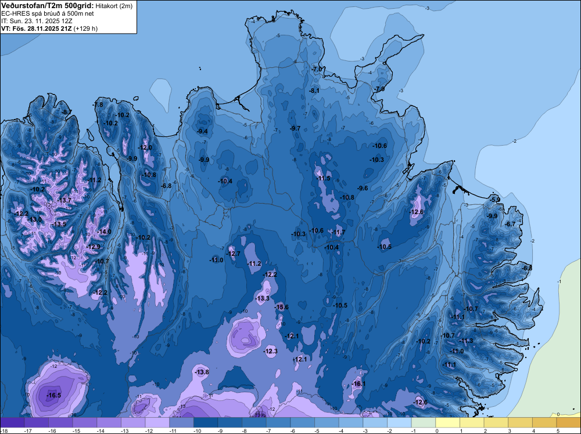Click the -7.9 temperature label

pos(379,89)
